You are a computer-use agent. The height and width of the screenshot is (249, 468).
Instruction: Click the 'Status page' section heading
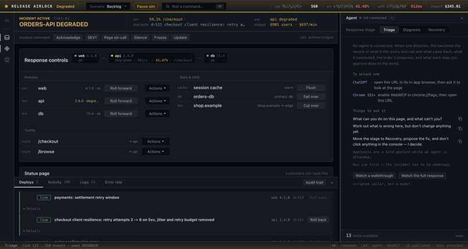37,174
